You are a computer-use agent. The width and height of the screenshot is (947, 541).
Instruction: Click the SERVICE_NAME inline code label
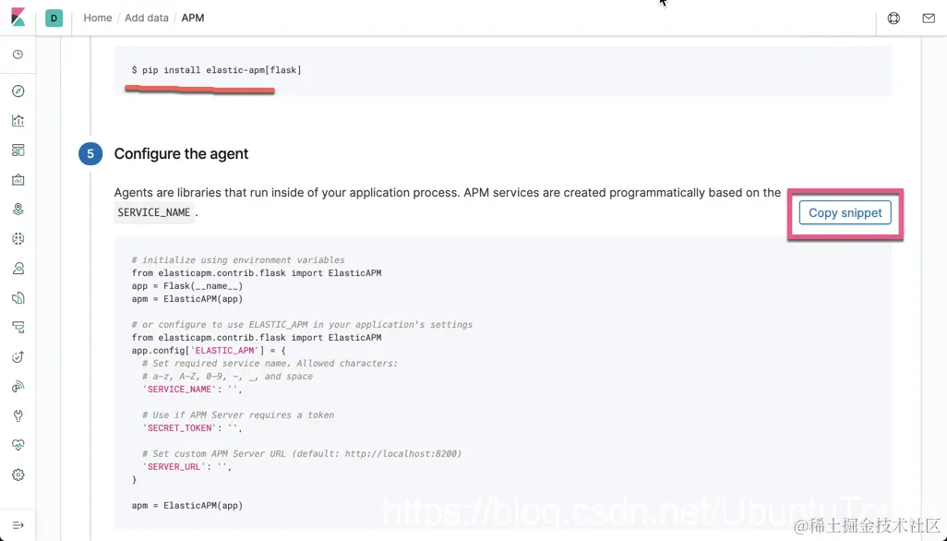[x=154, y=212]
